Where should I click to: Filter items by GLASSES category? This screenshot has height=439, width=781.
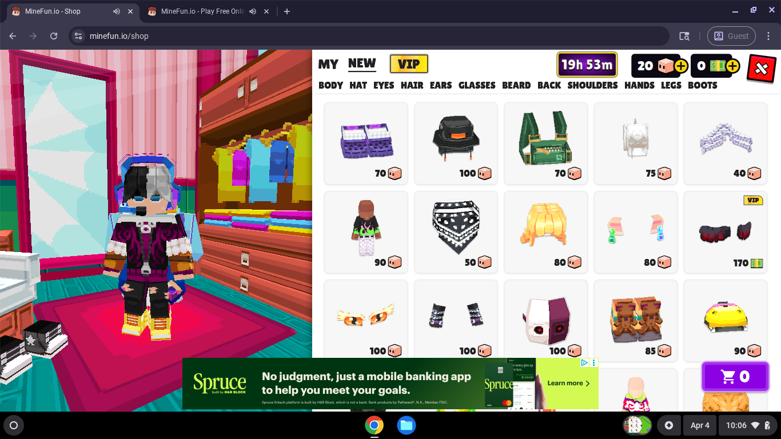tap(476, 85)
